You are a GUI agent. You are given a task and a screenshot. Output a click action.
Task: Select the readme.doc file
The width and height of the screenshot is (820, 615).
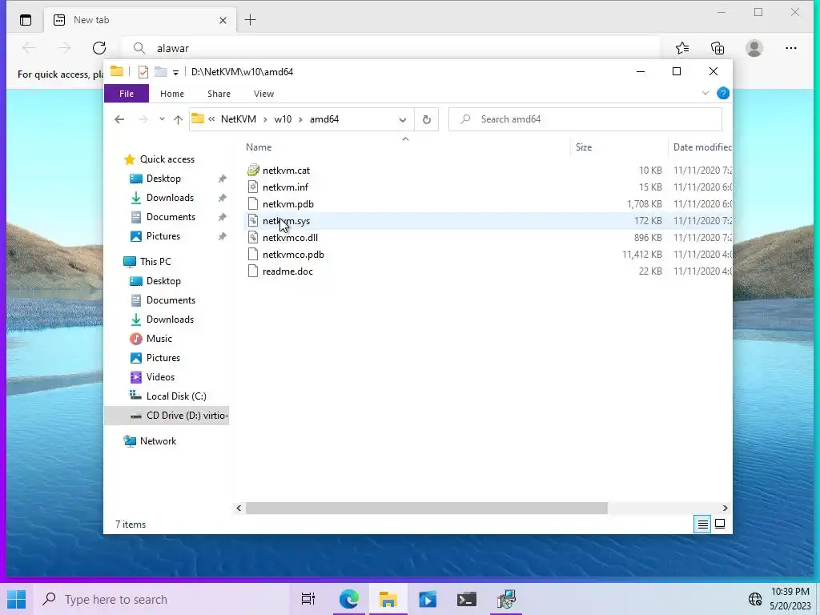287,271
